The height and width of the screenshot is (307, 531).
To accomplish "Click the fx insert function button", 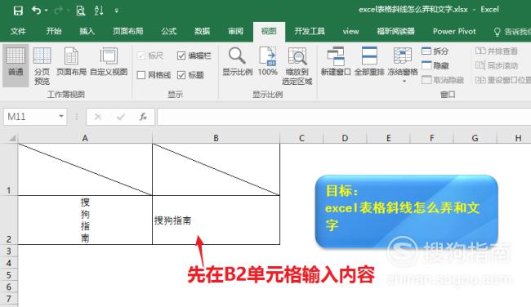I will [143, 117].
